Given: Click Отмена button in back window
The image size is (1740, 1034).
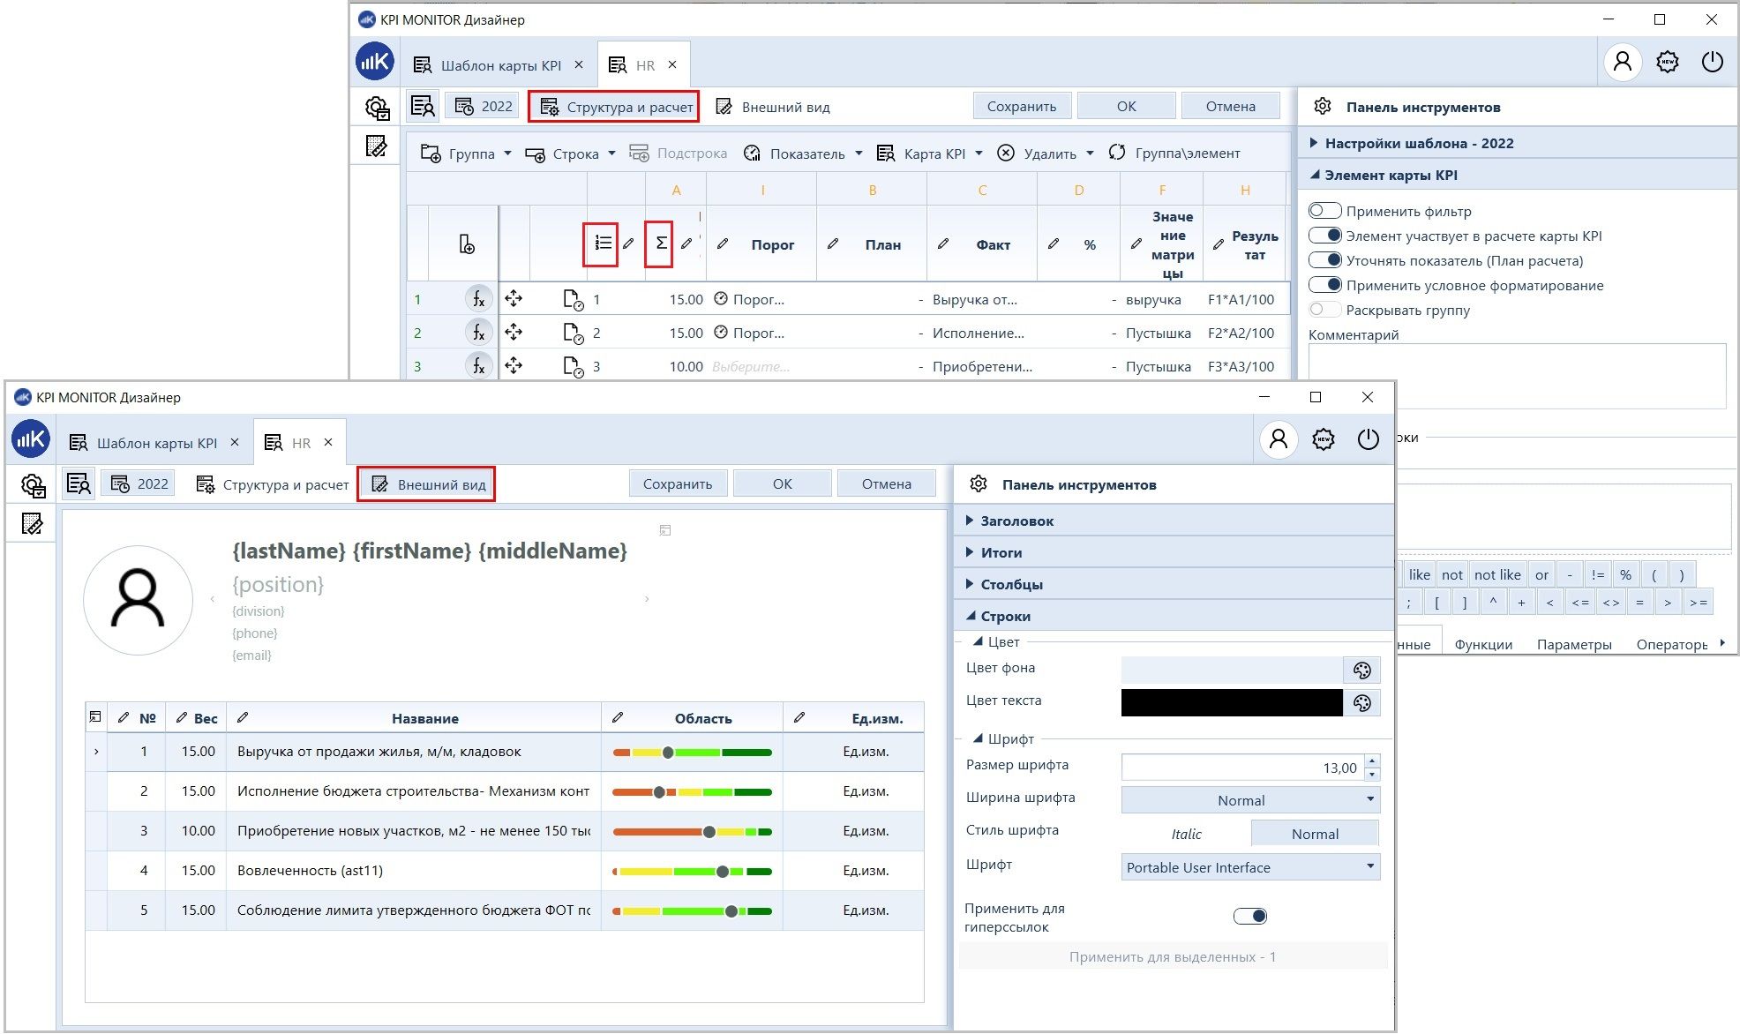Looking at the screenshot, I should click(x=1230, y=106).
